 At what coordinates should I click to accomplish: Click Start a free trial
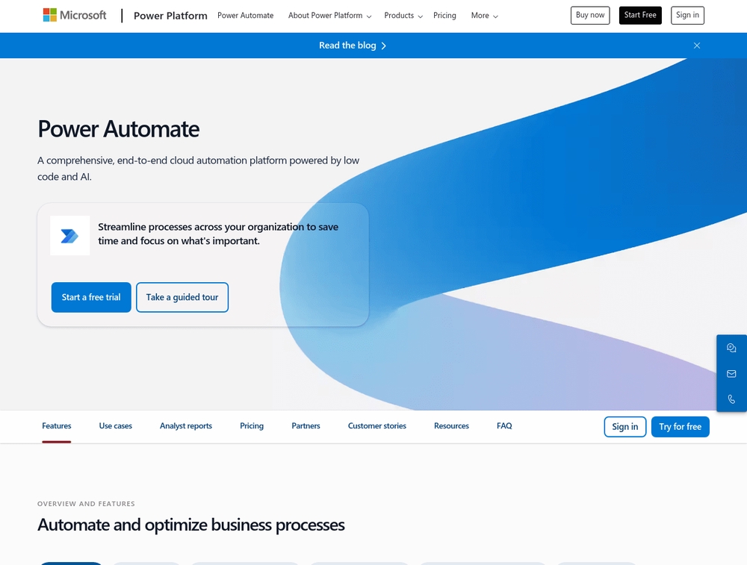click(91, 297)
